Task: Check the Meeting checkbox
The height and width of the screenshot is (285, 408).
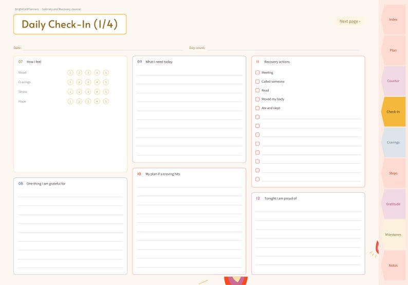Action: (257, 72)
